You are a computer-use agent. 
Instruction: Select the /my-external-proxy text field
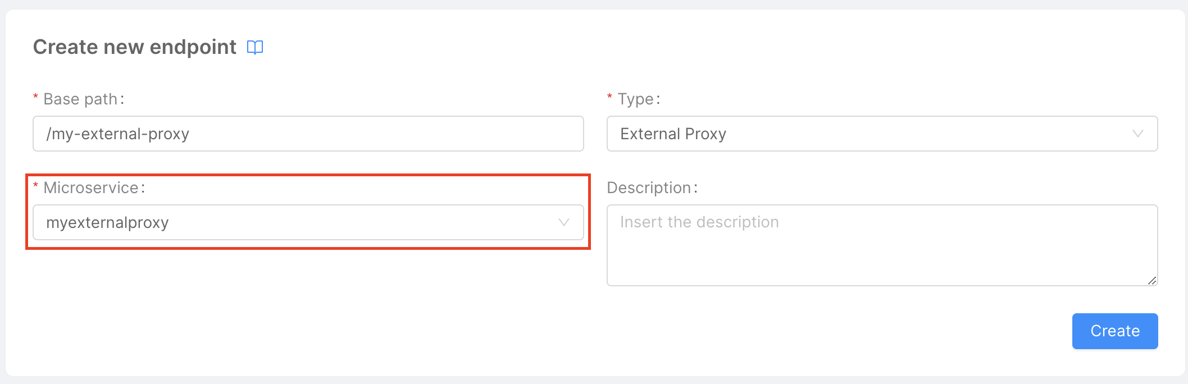tap(308, 134)
